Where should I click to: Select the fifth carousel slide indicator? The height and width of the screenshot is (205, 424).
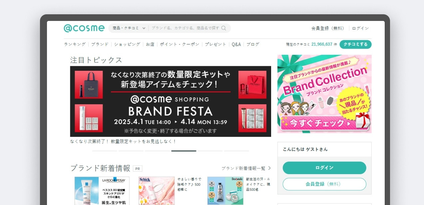click(x=210, y=151)
